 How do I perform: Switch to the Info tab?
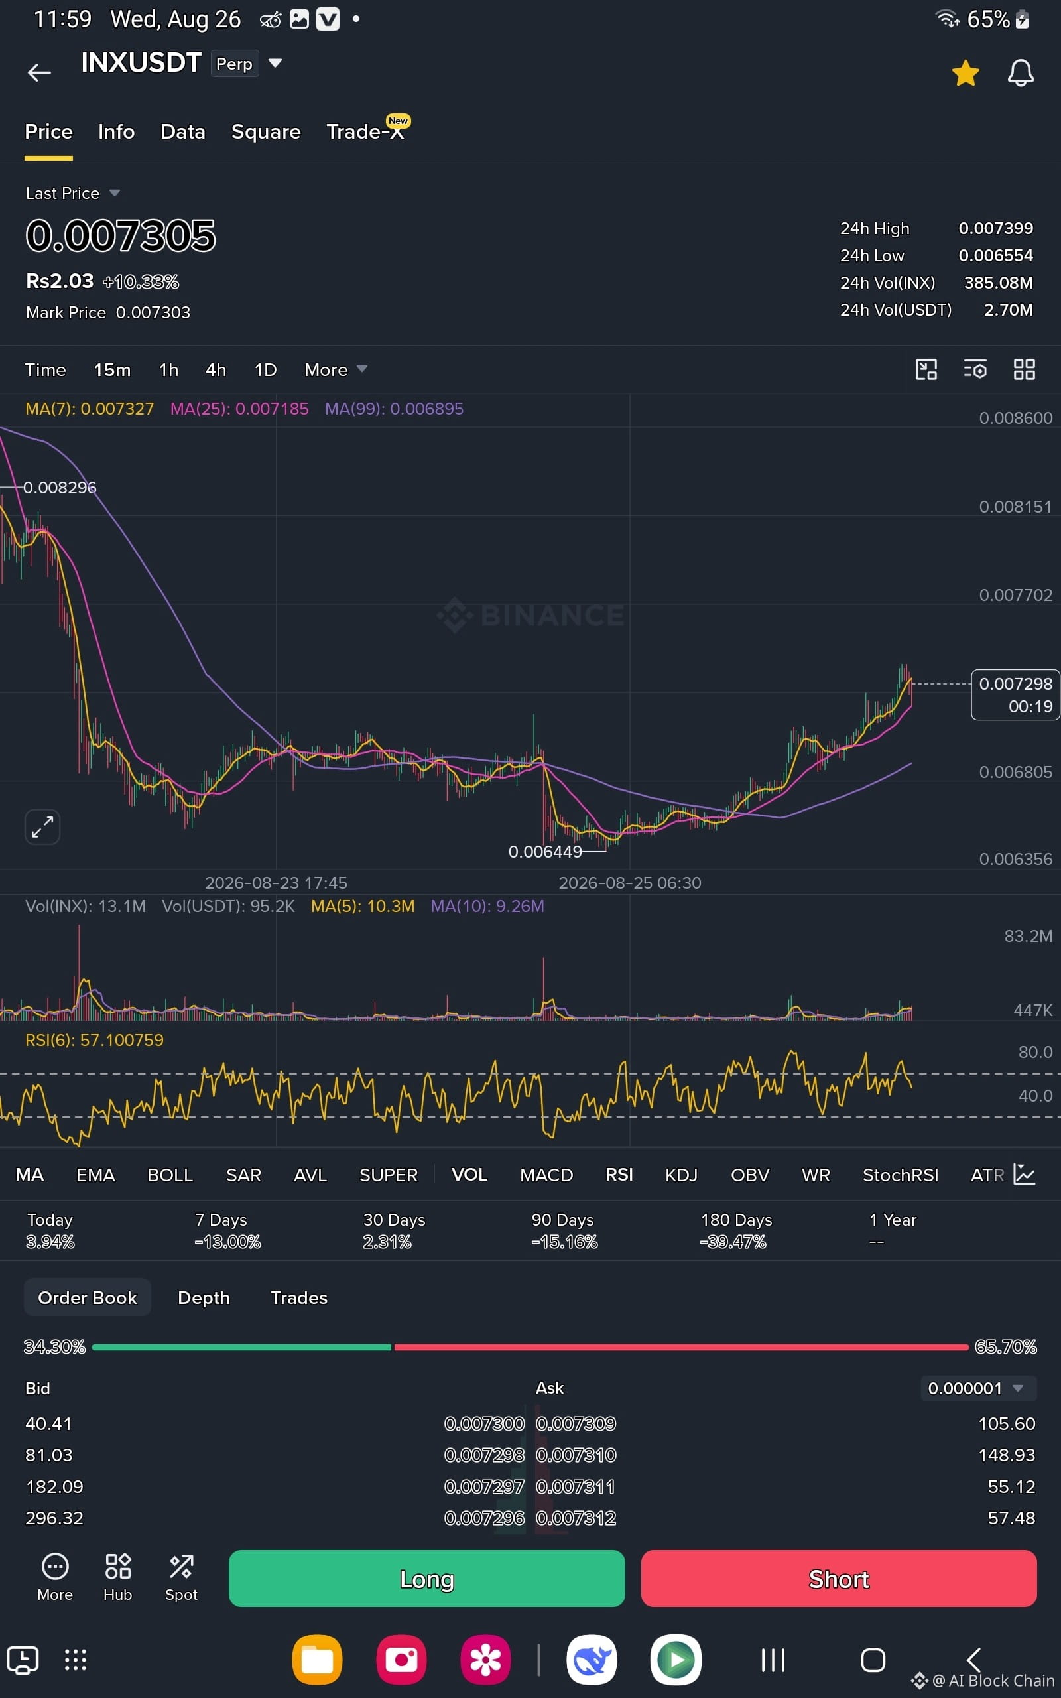click(x=117, y=132)
